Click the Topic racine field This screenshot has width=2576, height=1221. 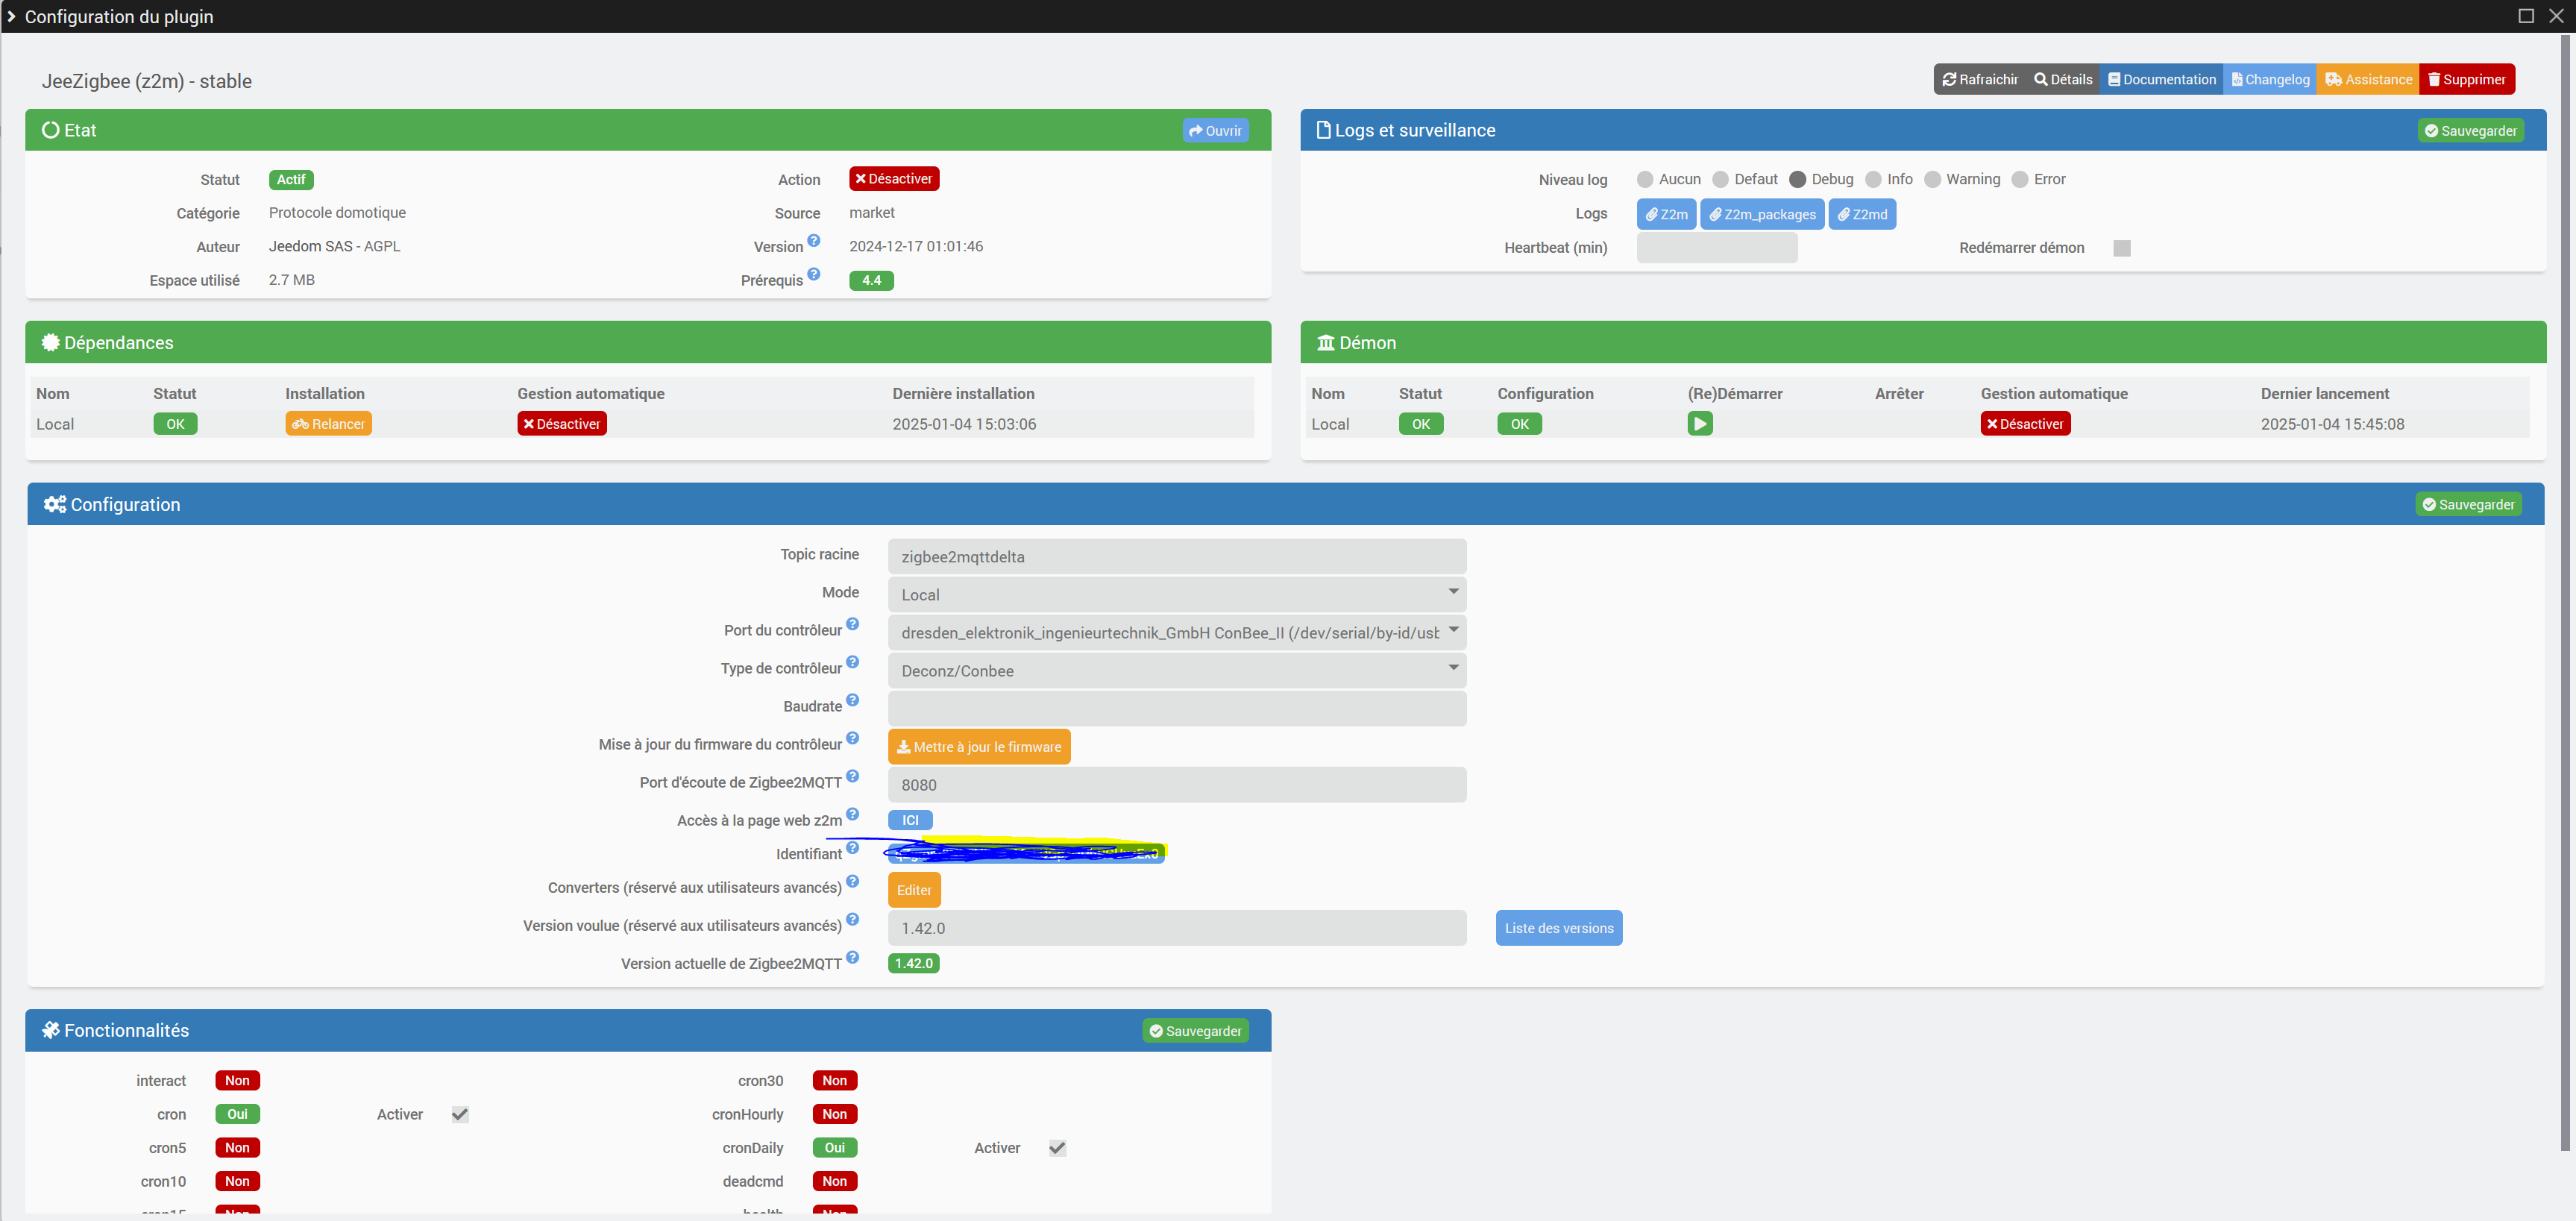[x=1177, y=557]
